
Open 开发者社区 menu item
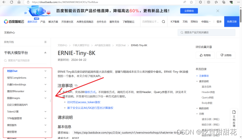click(x=67, y=22)
